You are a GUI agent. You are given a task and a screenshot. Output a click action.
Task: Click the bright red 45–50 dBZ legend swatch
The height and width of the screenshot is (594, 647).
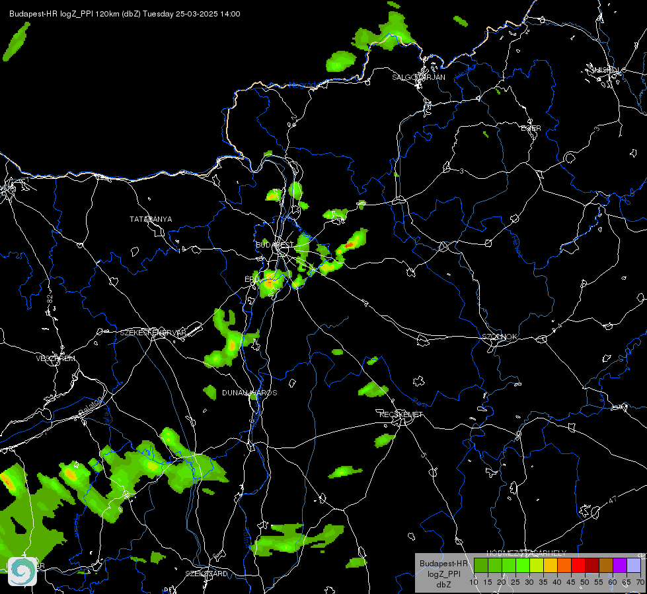[578, 566]
